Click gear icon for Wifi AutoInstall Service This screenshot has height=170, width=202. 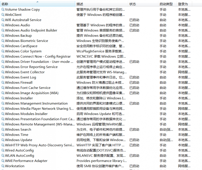click(3, 20)
